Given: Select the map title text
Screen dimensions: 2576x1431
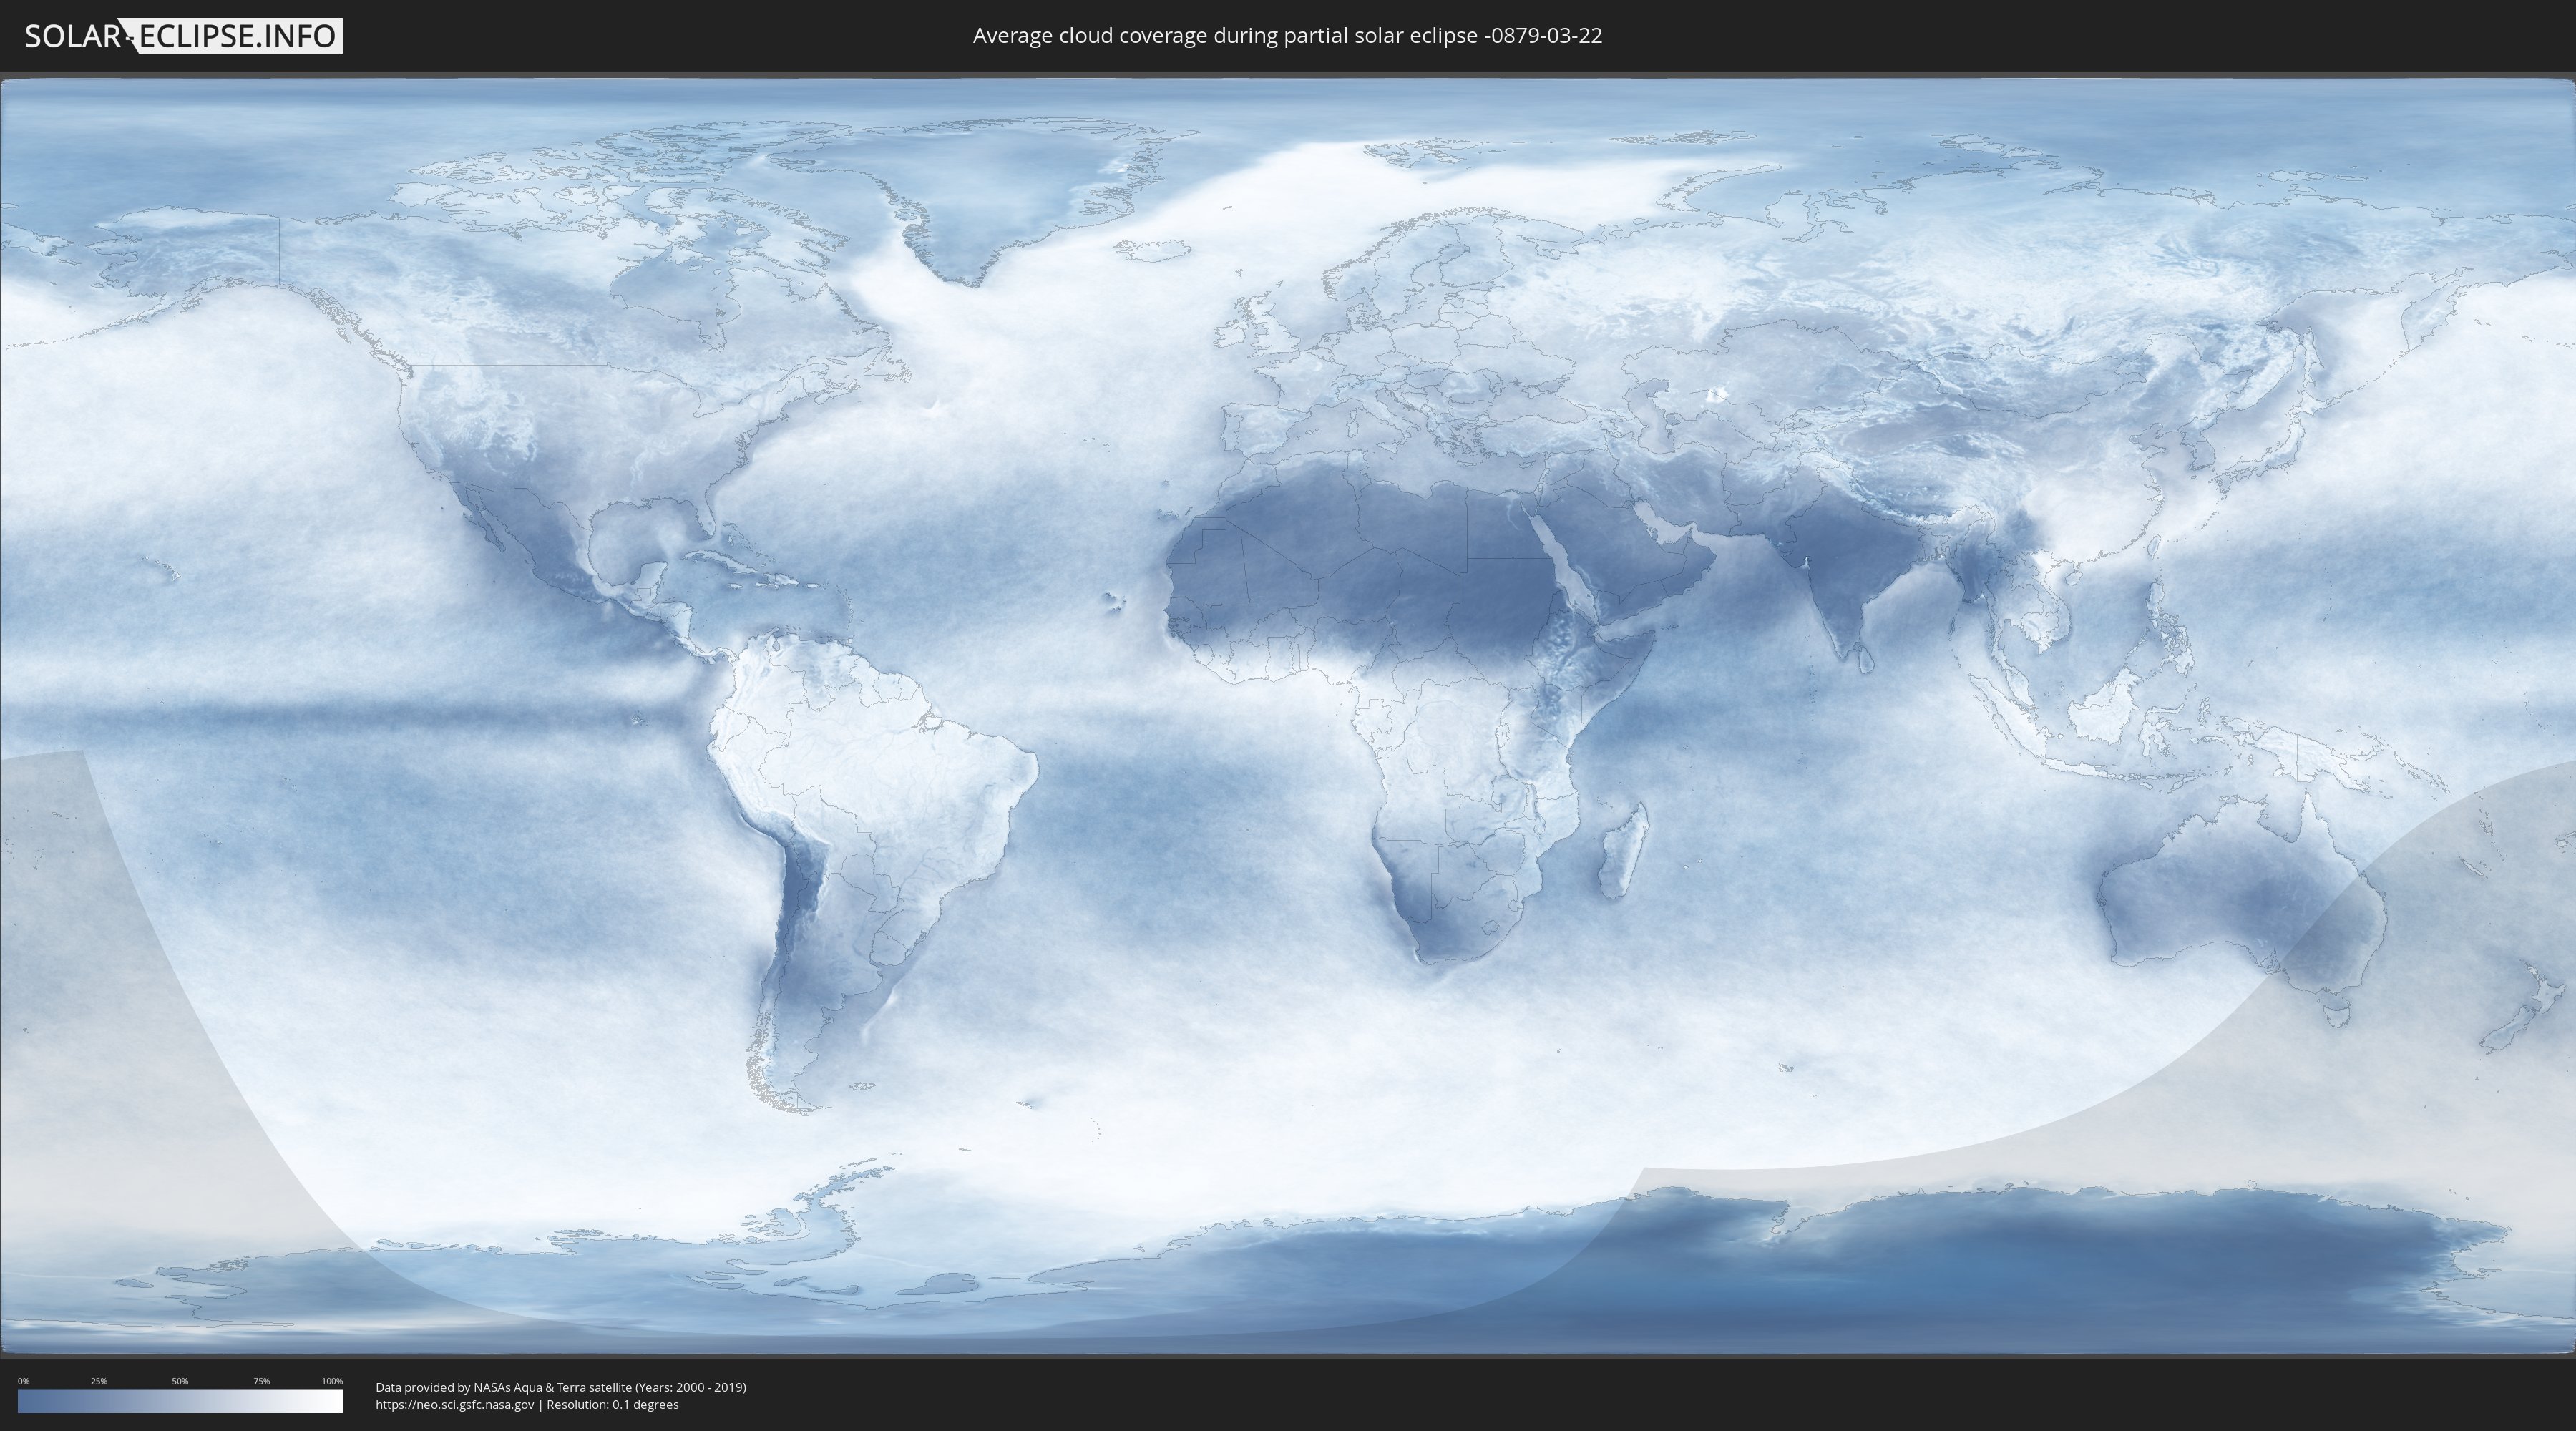Looking at the screenshot, I should coord(1287,36).
